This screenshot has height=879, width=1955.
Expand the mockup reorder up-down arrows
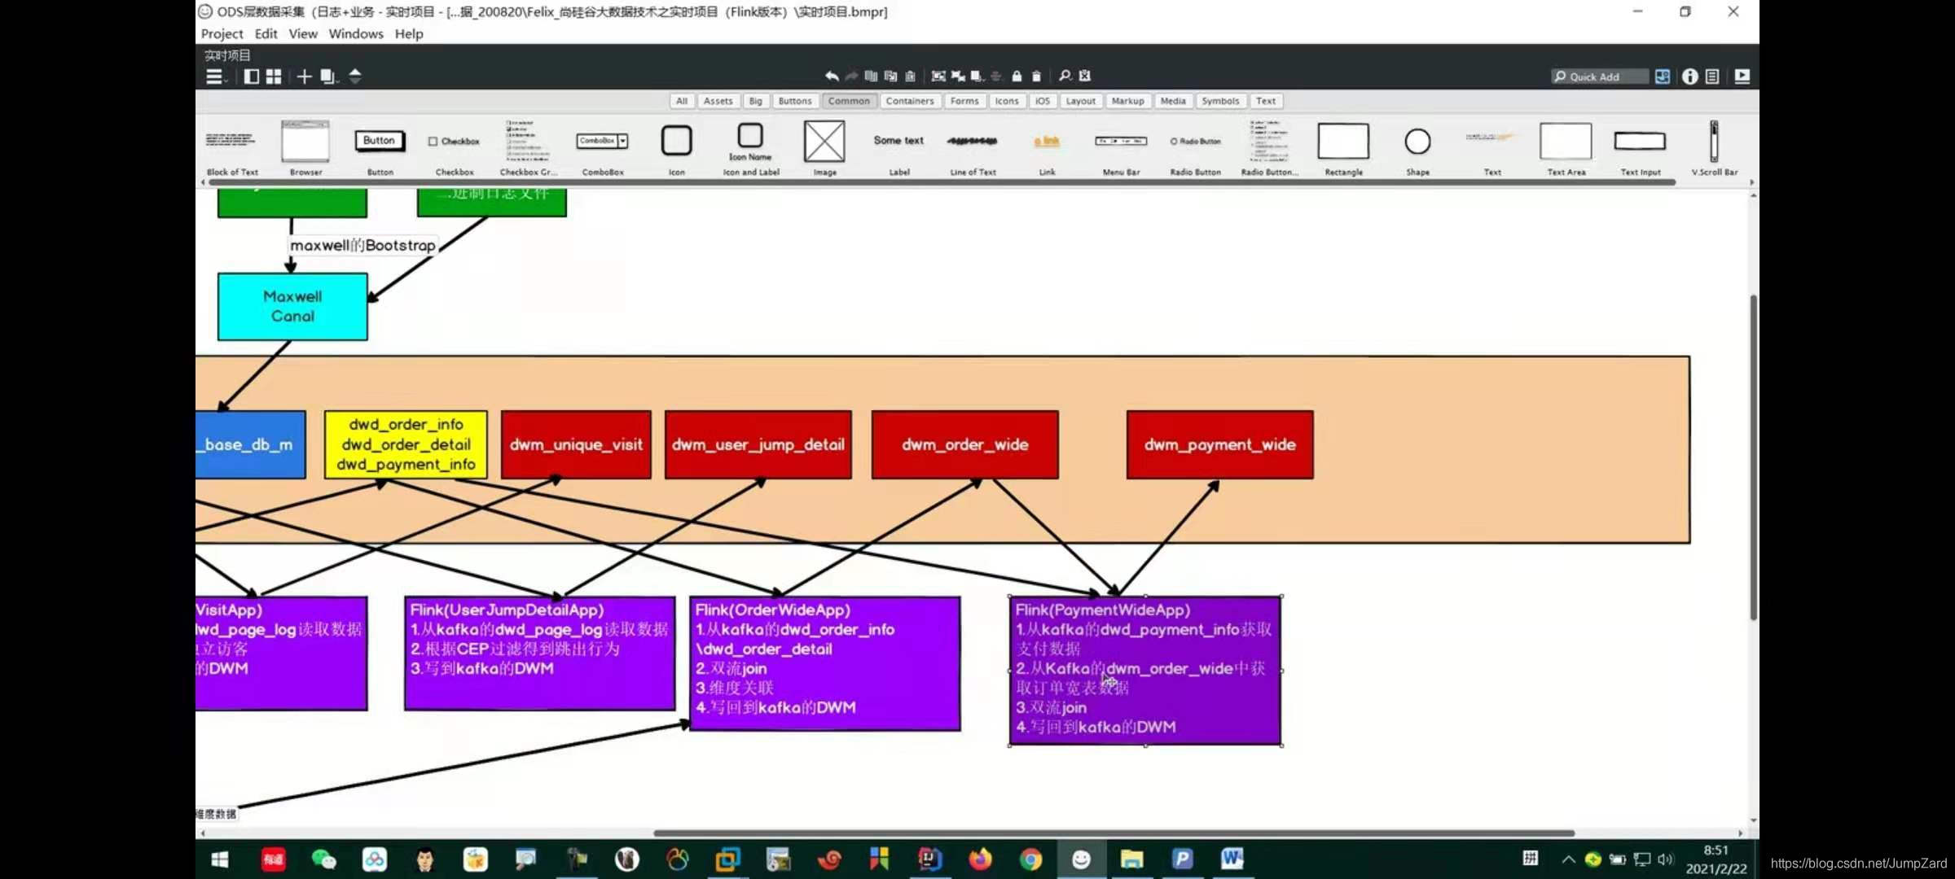click(355, 77)
